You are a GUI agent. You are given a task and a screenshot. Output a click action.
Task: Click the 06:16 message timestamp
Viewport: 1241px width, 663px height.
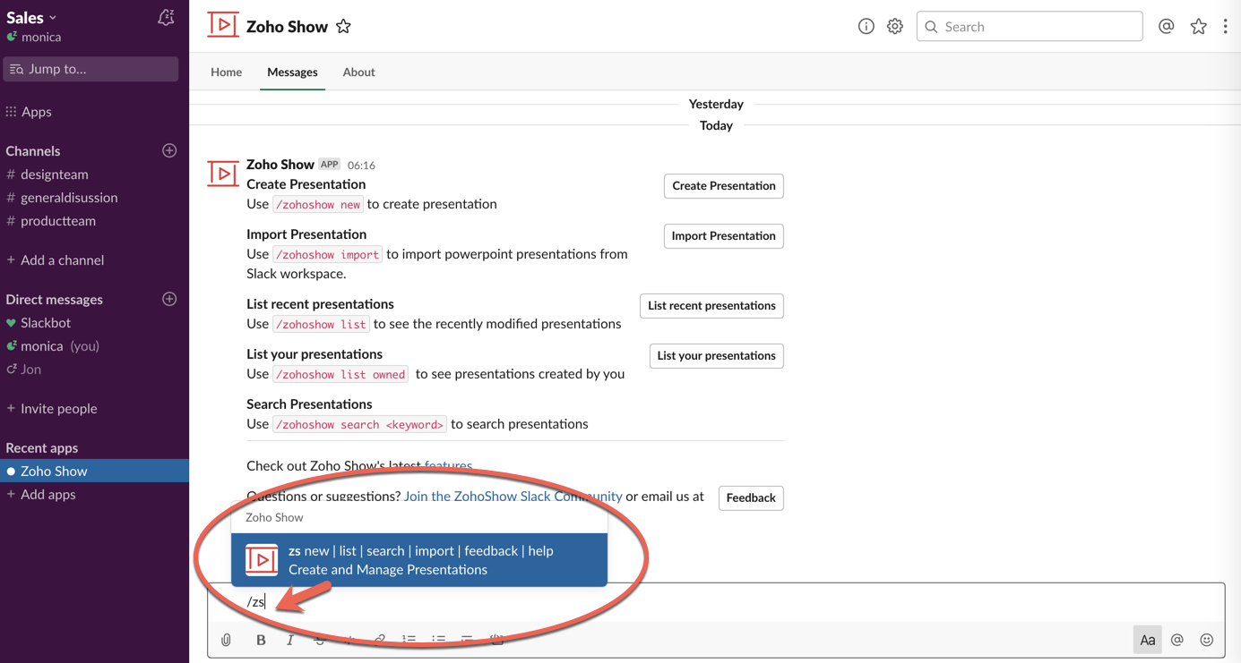361,166
